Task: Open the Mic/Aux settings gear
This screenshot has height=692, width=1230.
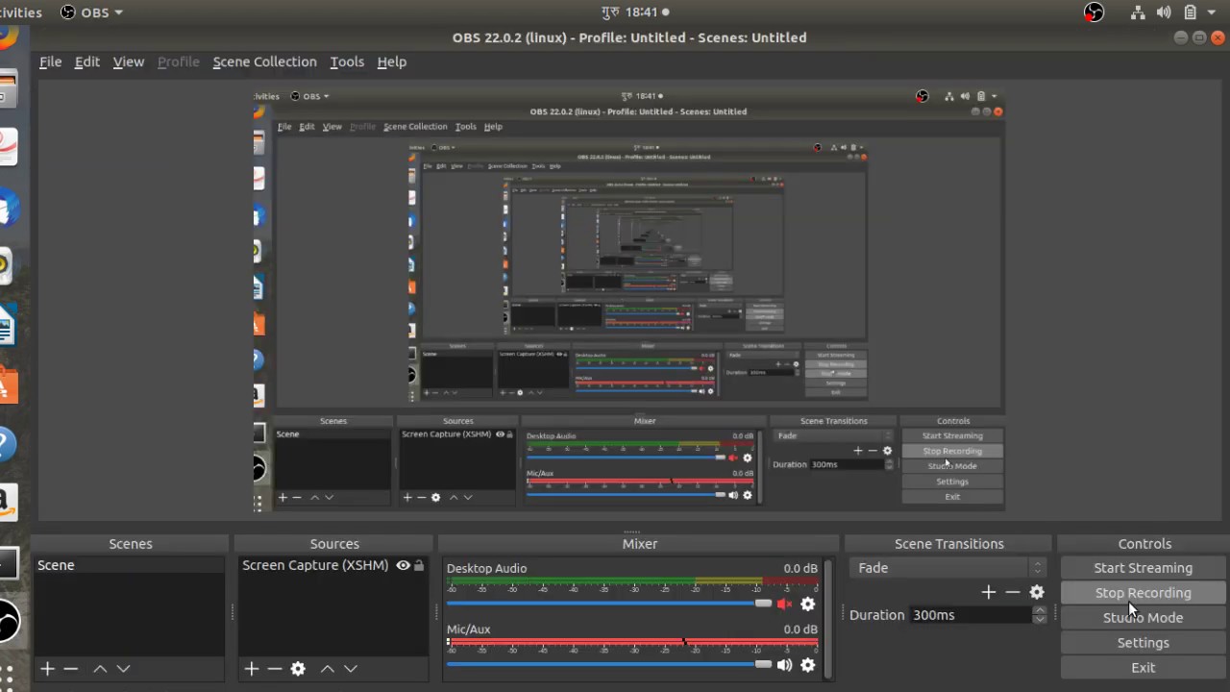Action: [x=808, y=664]
